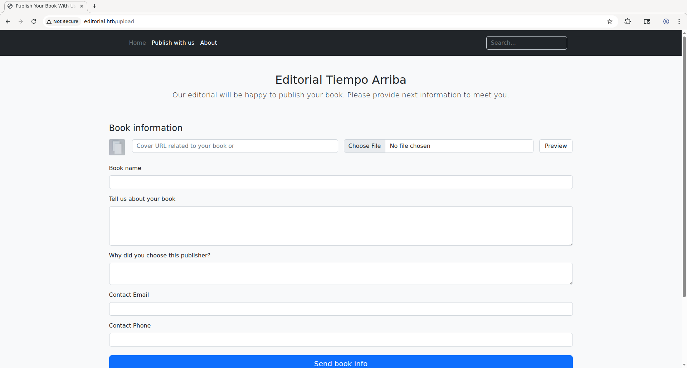This screenshot has width=687, height=368.
Task: Bookmark this page with the star icon
Action: 610,21
